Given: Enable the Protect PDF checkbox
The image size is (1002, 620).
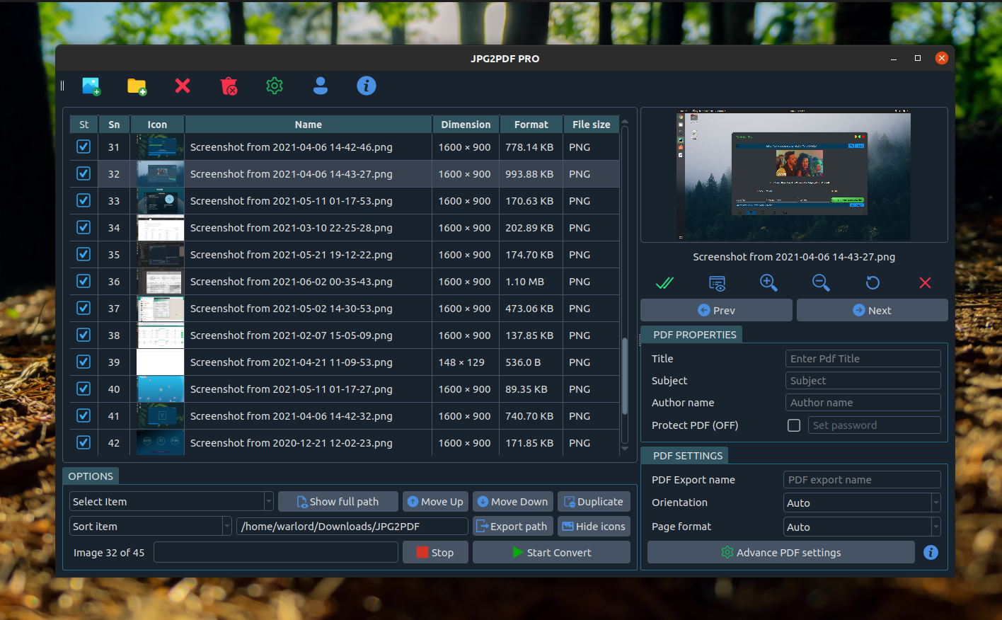Looking at the screenshot, I should (x=794, y=425).
